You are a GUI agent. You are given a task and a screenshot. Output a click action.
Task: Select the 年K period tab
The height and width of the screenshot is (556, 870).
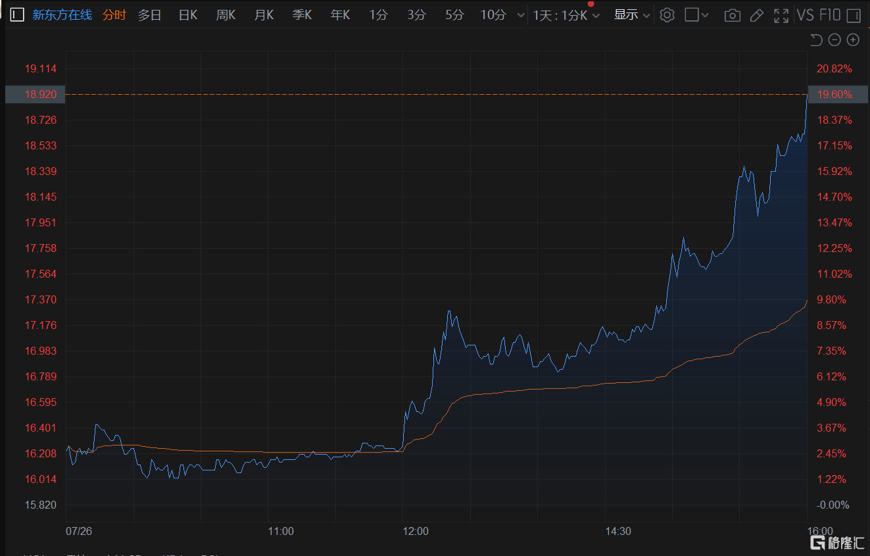point(340,14)
